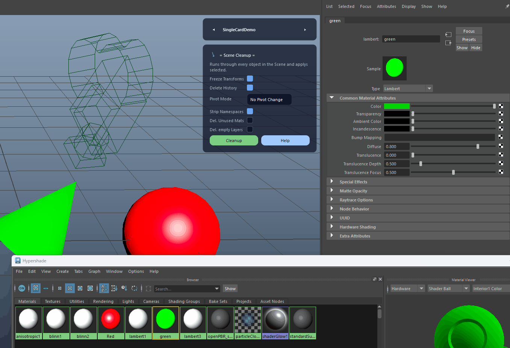Expand the Matte Opacity section

tap(331, 191)
